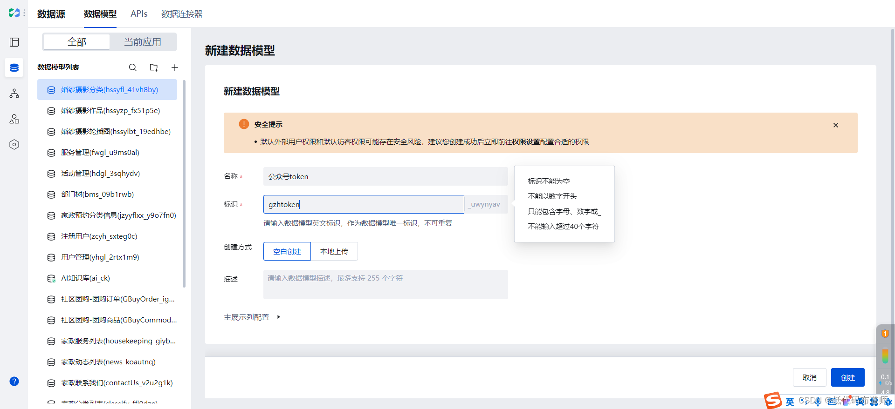Image resolution: width=895 pixels, height=409 pixels.
Task: Click the Sogou input method S icon
Action: point(773,400)
